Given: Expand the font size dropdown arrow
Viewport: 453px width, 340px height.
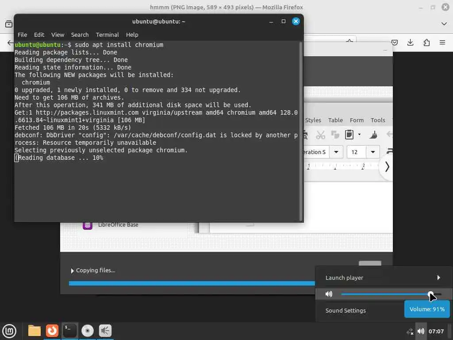Looking at the screenshot, I should [x=373, y=152].
